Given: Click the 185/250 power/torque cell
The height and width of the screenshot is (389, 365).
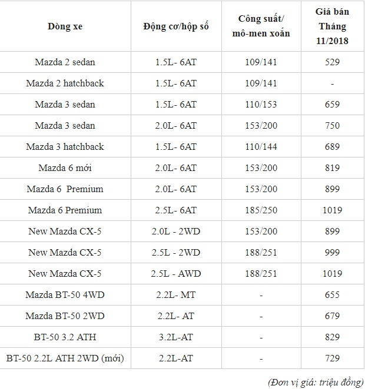Looking at the screenshot, I should 261,210.
